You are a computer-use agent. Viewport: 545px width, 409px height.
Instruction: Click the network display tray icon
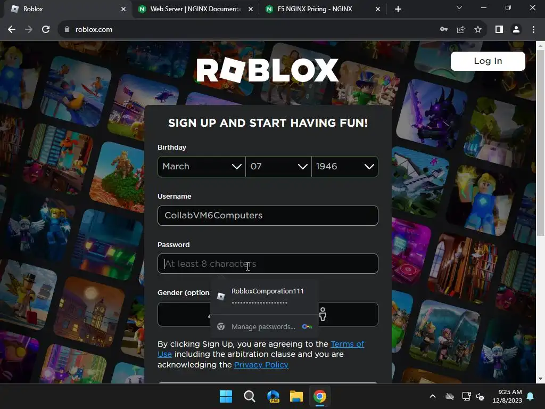point(466,396)
